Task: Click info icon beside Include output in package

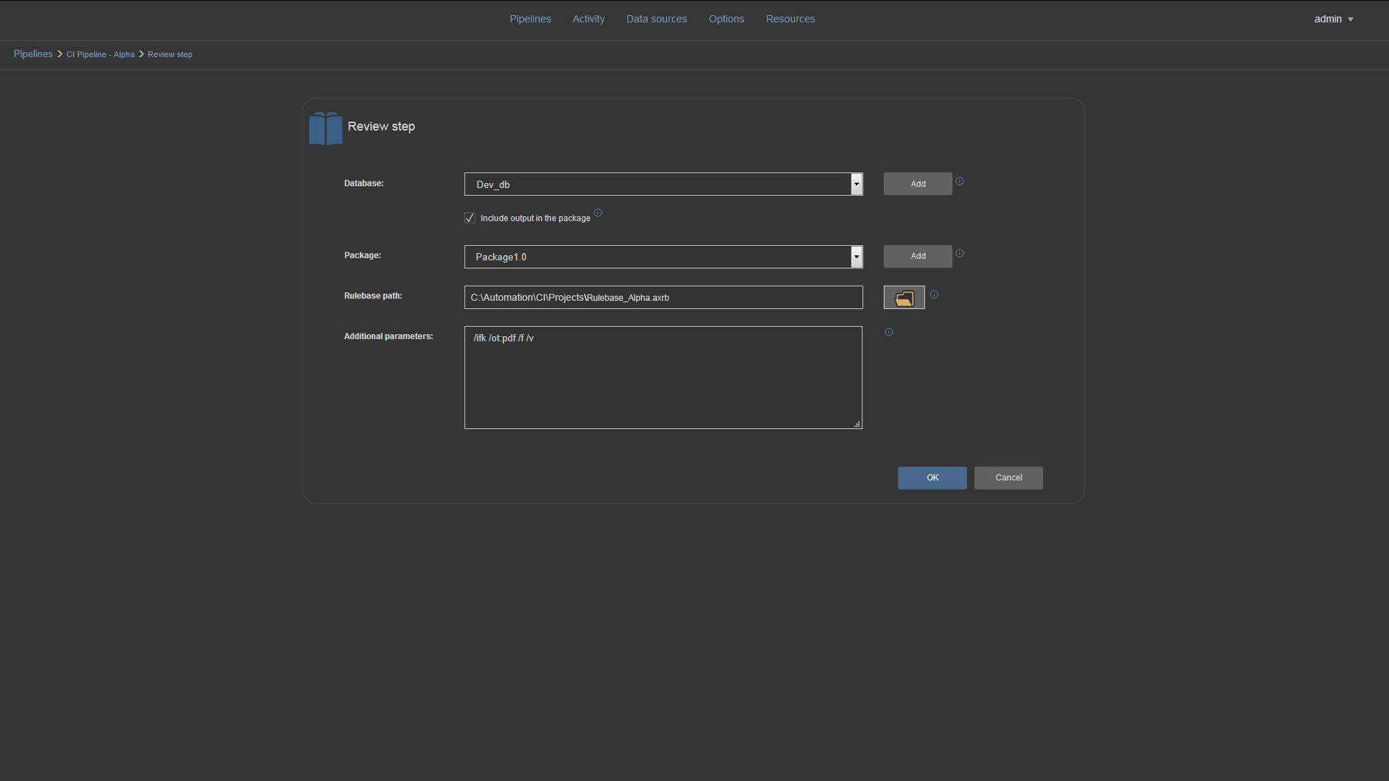Action: point(598,213)
